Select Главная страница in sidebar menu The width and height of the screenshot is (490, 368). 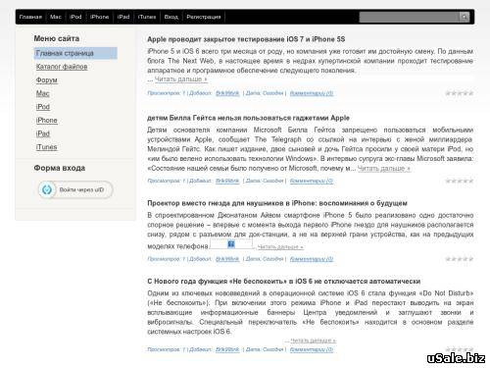pyautogui.click(x=75, y=53)
